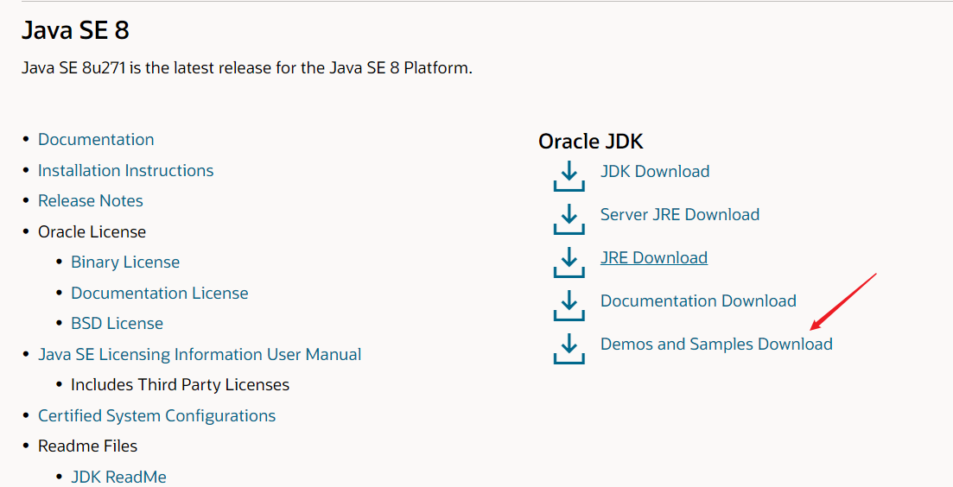
Task: Open the BSD License link
Action: click(x=117, y=323)
